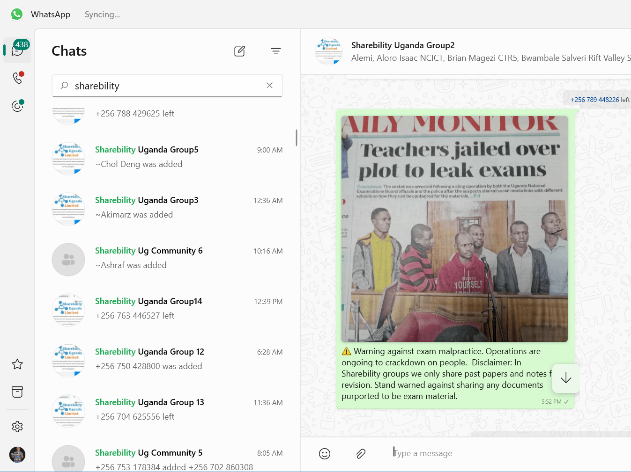
Task: Attach a file with the paperclip icon
Action: coord(361,454)
